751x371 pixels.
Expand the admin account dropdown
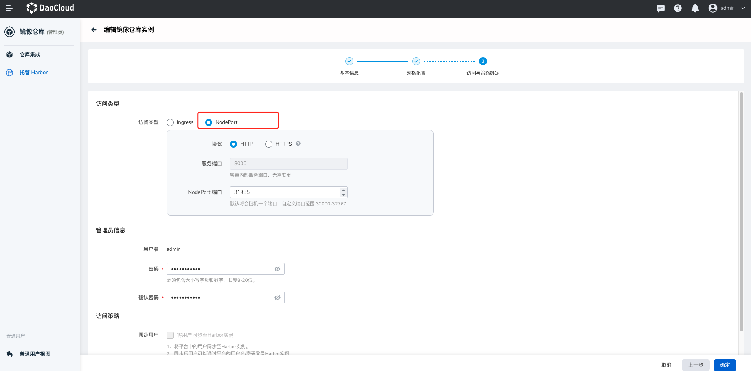point(743,8)
